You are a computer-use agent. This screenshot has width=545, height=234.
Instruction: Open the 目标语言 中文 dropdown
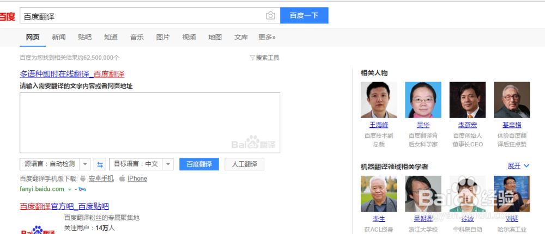141,164
